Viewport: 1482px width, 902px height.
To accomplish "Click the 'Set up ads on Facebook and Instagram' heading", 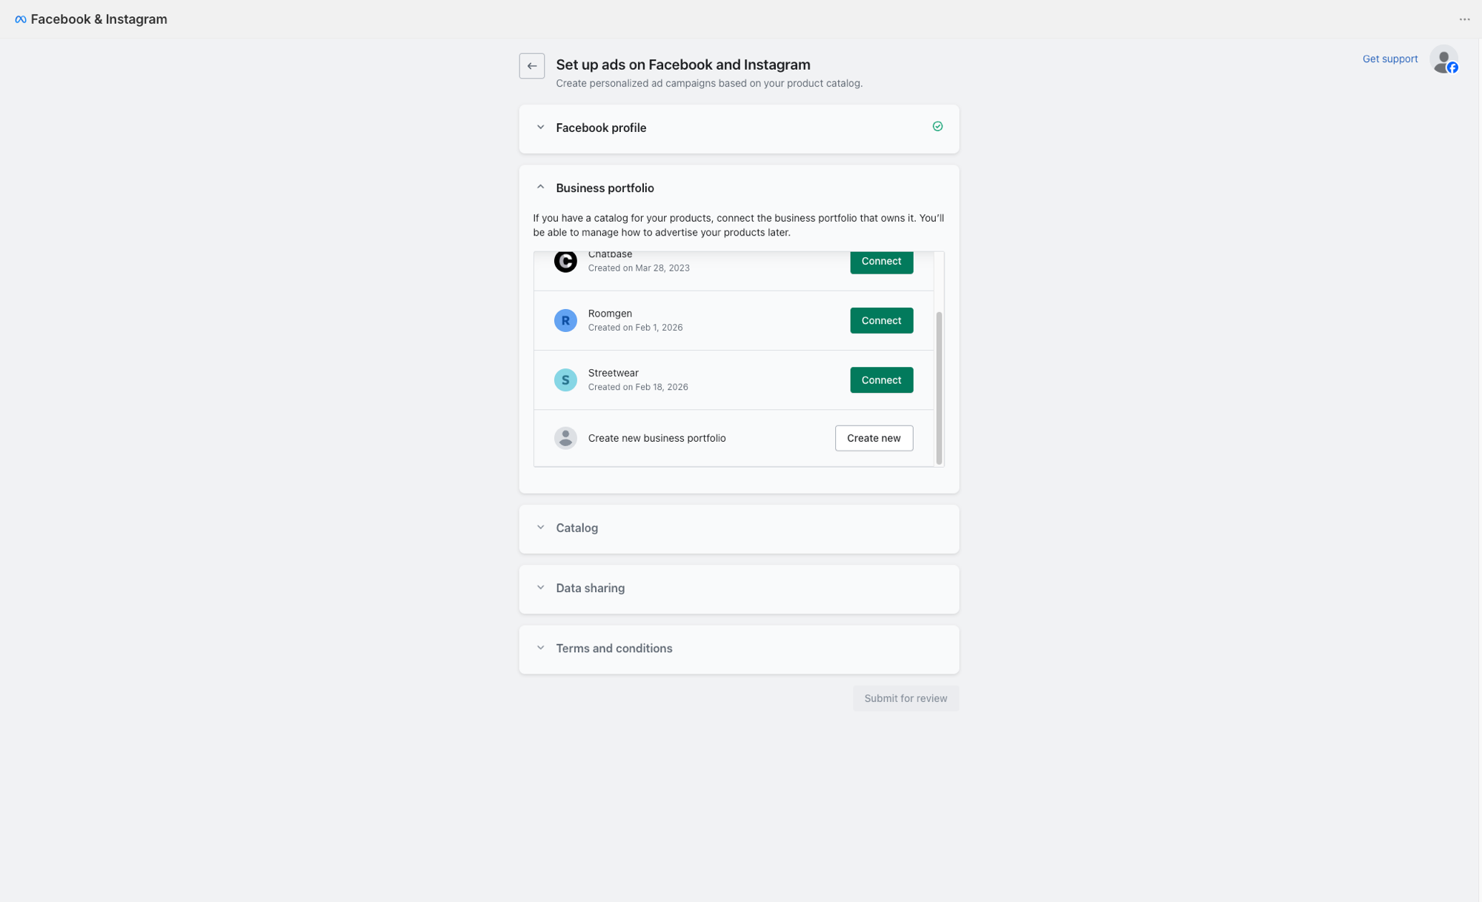I will 683,64.
